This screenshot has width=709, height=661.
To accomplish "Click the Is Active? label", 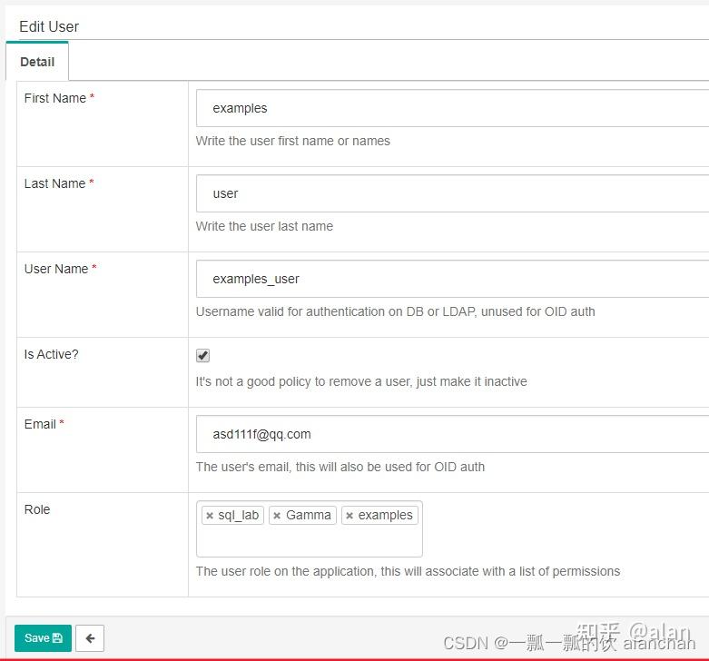I will click(51, 354).
